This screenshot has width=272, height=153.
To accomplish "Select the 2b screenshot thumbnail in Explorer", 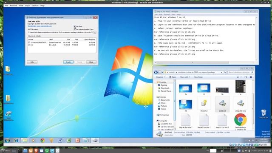I will (x=186, y=89).
